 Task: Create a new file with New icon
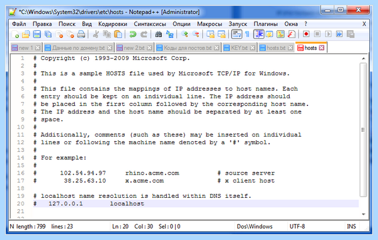[15, 34]
